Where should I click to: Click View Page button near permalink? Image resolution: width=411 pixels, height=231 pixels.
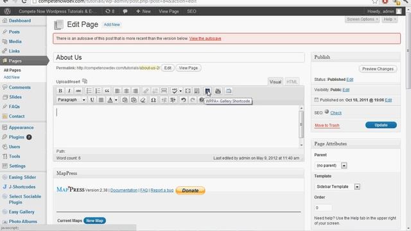(188, 68)
